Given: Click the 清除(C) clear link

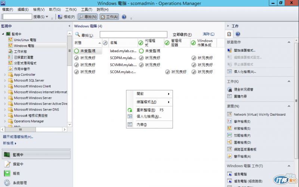Looking at the screenshot, I should [x=209, y=34].
